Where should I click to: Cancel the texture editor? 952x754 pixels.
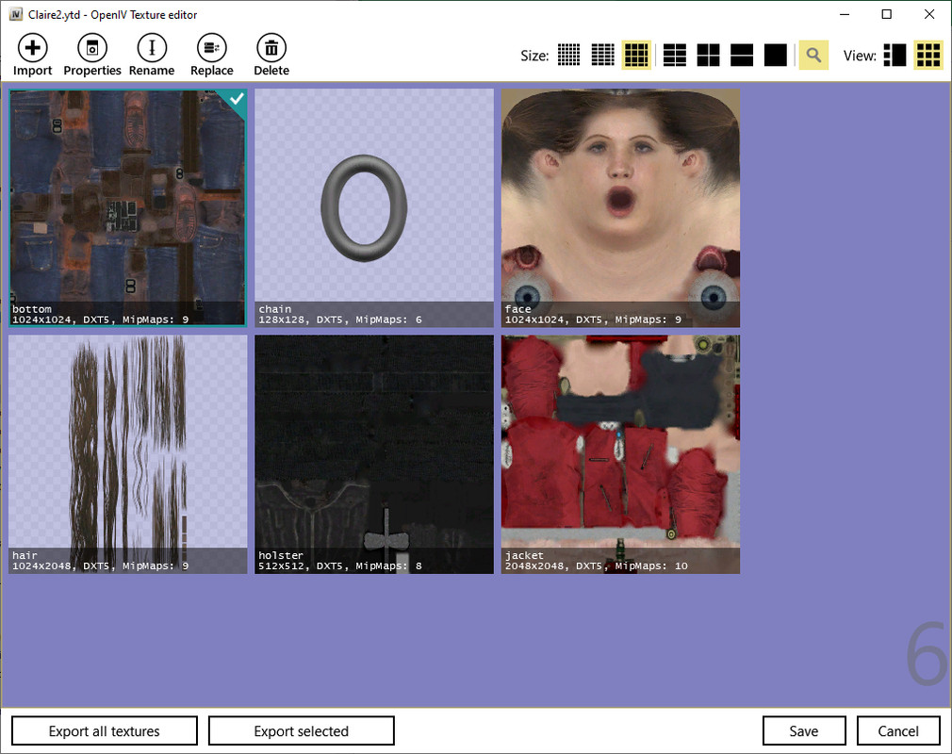coord(898,731)
